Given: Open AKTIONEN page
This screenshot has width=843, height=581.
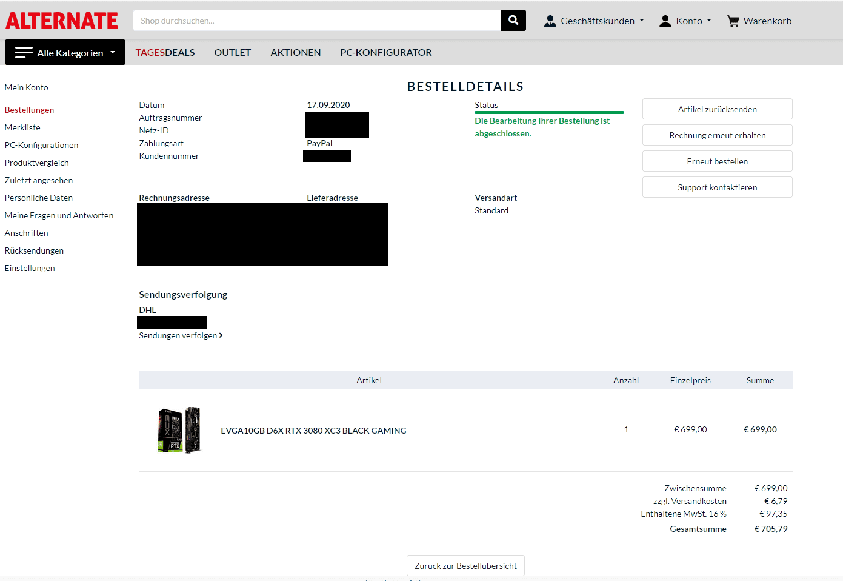Looking at the screenshot, I should 296,53.
